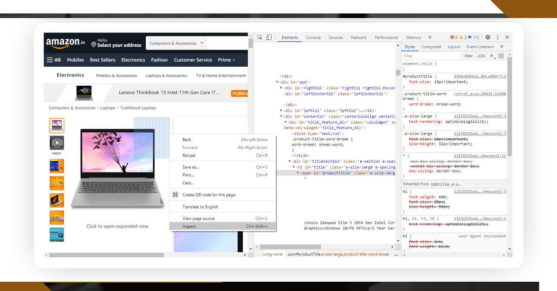This screenshot has width=557, height=291.
Task: Open DevTools three-dot customize menu
Action: pyautogui.click(x=498, y=38)
